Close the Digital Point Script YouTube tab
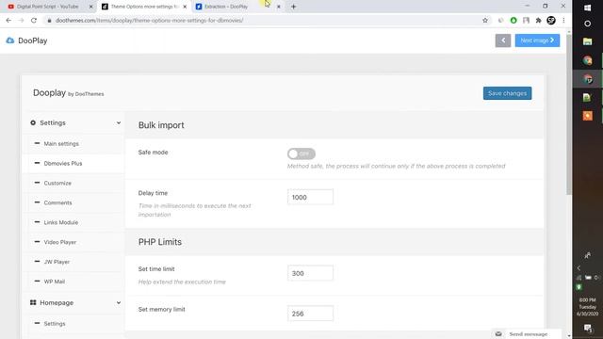The width and height of the screenshot is (603, 339). (x=90, y=7)
